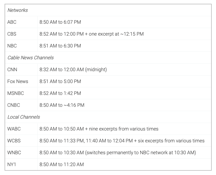Select '8:50 AM to 11:20 AM' time range
The width and height of the screenshot is (216, 175).
61,164
